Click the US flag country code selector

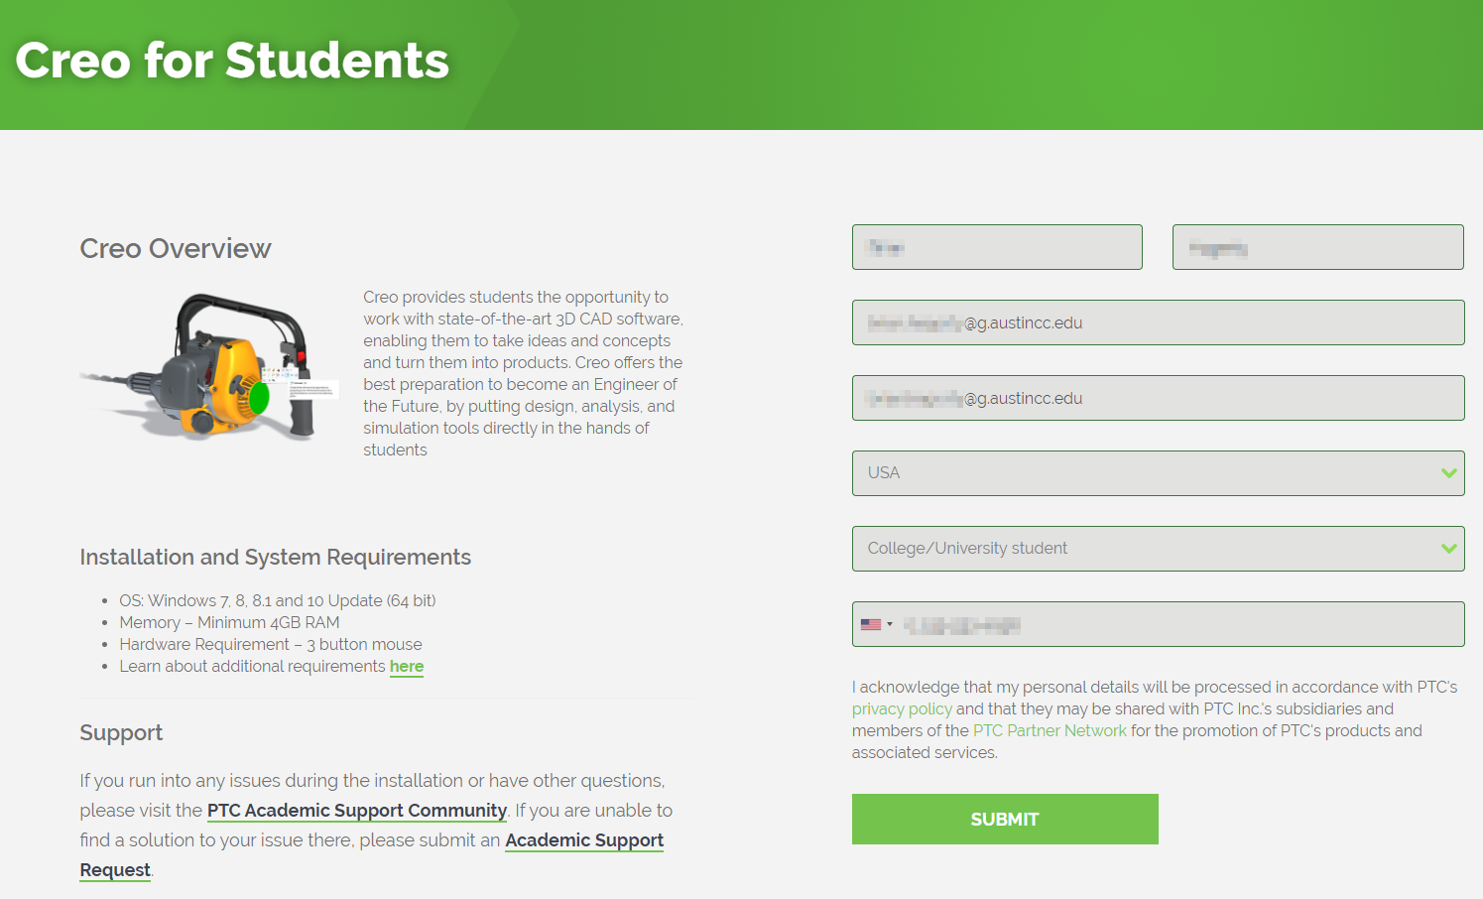point(876,624)
